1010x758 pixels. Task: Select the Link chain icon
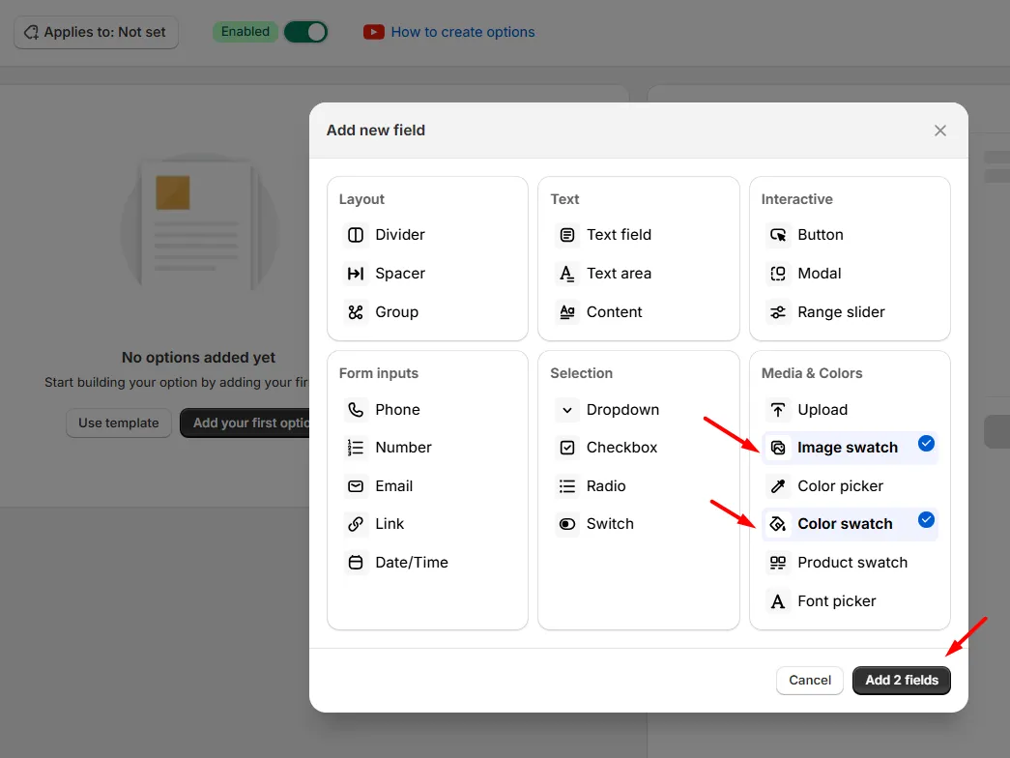point(356,524)
